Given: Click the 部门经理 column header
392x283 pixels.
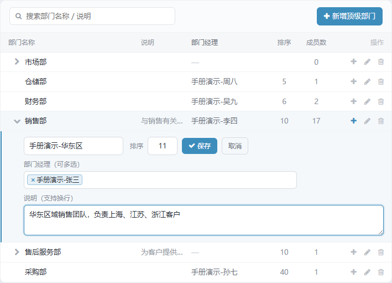Looking at the screenshot, I should (x=205, y=42).
